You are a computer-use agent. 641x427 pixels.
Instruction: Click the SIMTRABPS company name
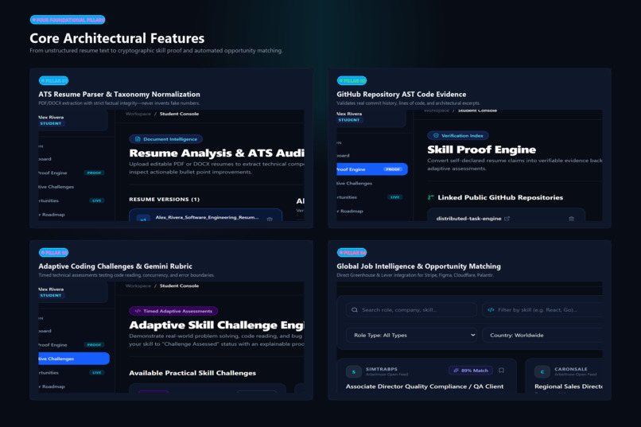(x=382, y=369)
